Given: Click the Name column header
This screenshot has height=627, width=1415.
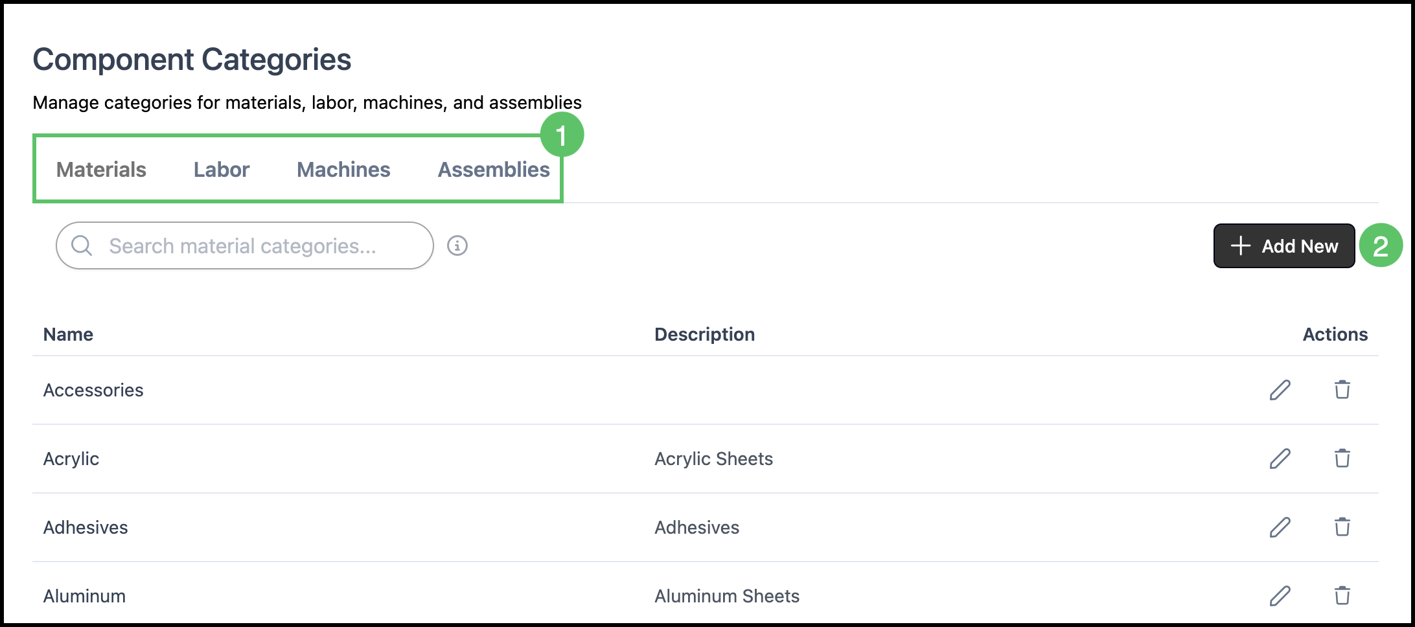Looking at the screenshot, I should pyautogui.click(x=68, y=334).
